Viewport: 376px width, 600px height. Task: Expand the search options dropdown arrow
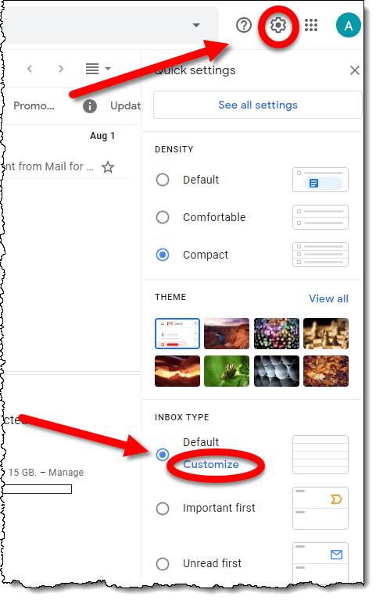196,25
